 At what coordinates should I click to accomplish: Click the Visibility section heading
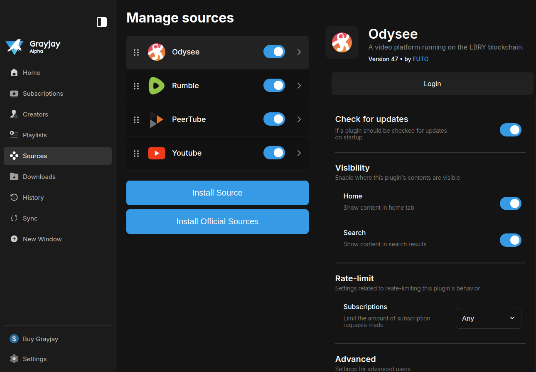pyautogui.click(x=352, y=168)
